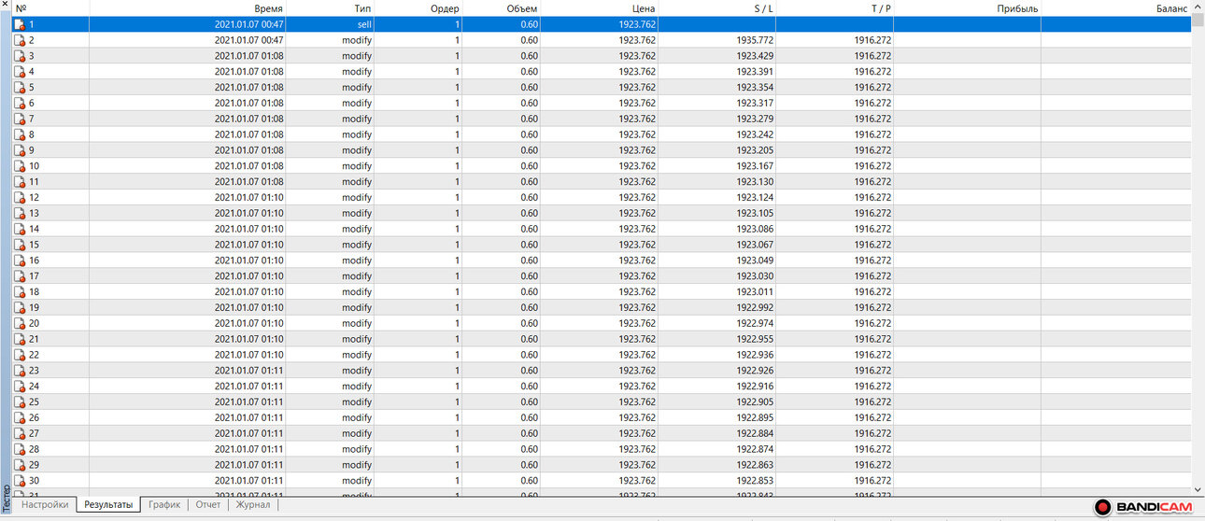Click the modify icon in row 7
This screenshot has width=1205, height=521.
20,119
